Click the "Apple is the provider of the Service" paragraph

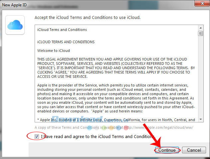(x=116, y=98)
